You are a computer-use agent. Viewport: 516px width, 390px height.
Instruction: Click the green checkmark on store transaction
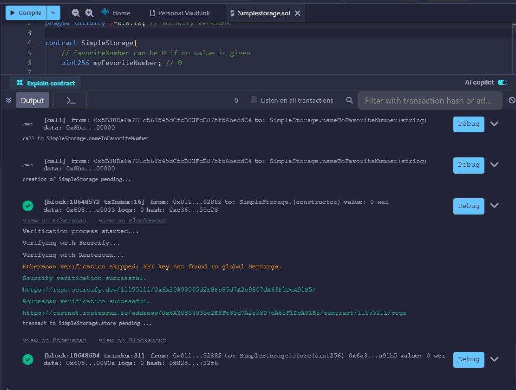pos(28,359)
